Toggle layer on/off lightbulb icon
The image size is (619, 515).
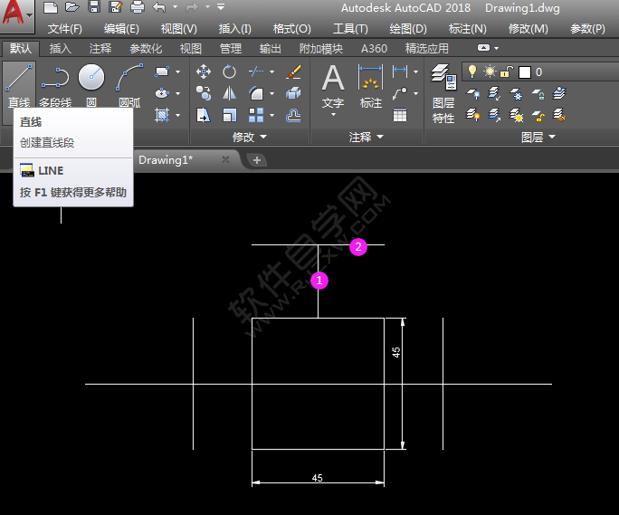471,72
